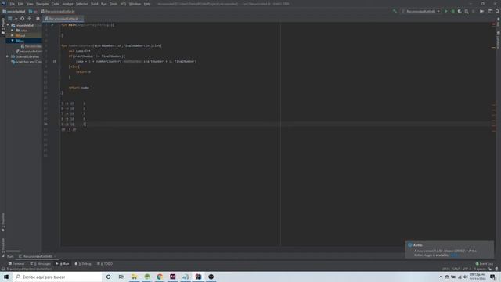Open the Analyze menu
The height and width of the screenshot is (282, 501).
[67, 4]
